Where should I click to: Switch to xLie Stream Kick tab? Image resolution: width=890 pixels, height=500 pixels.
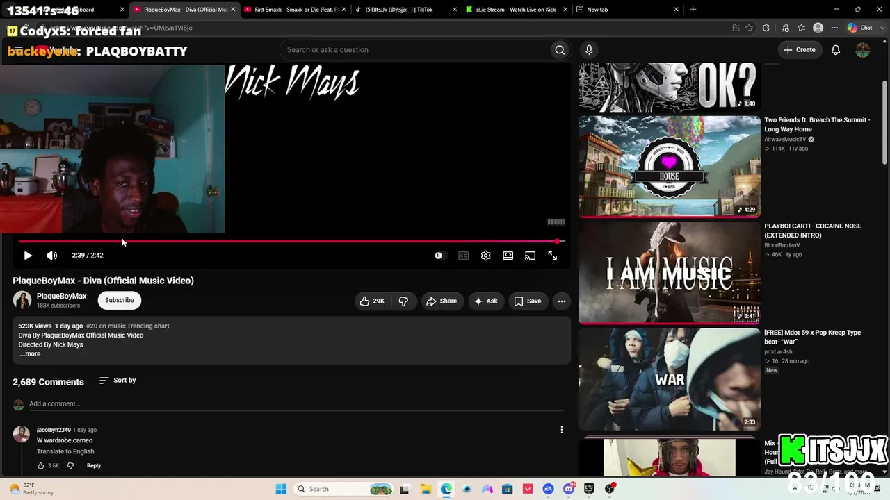(516, 10)
